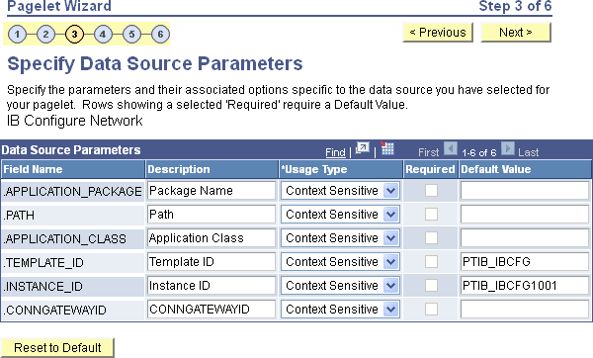This screenshot has height=358, width=593.
Task: Check Required for .APPLICATION_PACKAGE row
Action: tap(431, 190)
